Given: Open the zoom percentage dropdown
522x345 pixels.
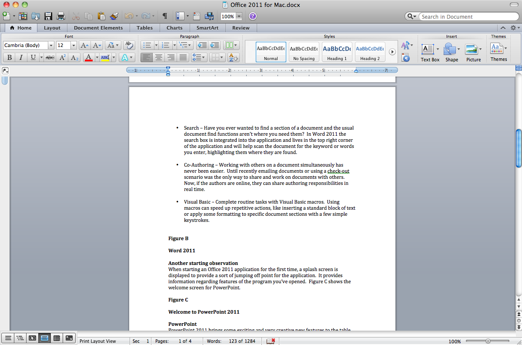Looking at the screenshot, I should [239, 17].
